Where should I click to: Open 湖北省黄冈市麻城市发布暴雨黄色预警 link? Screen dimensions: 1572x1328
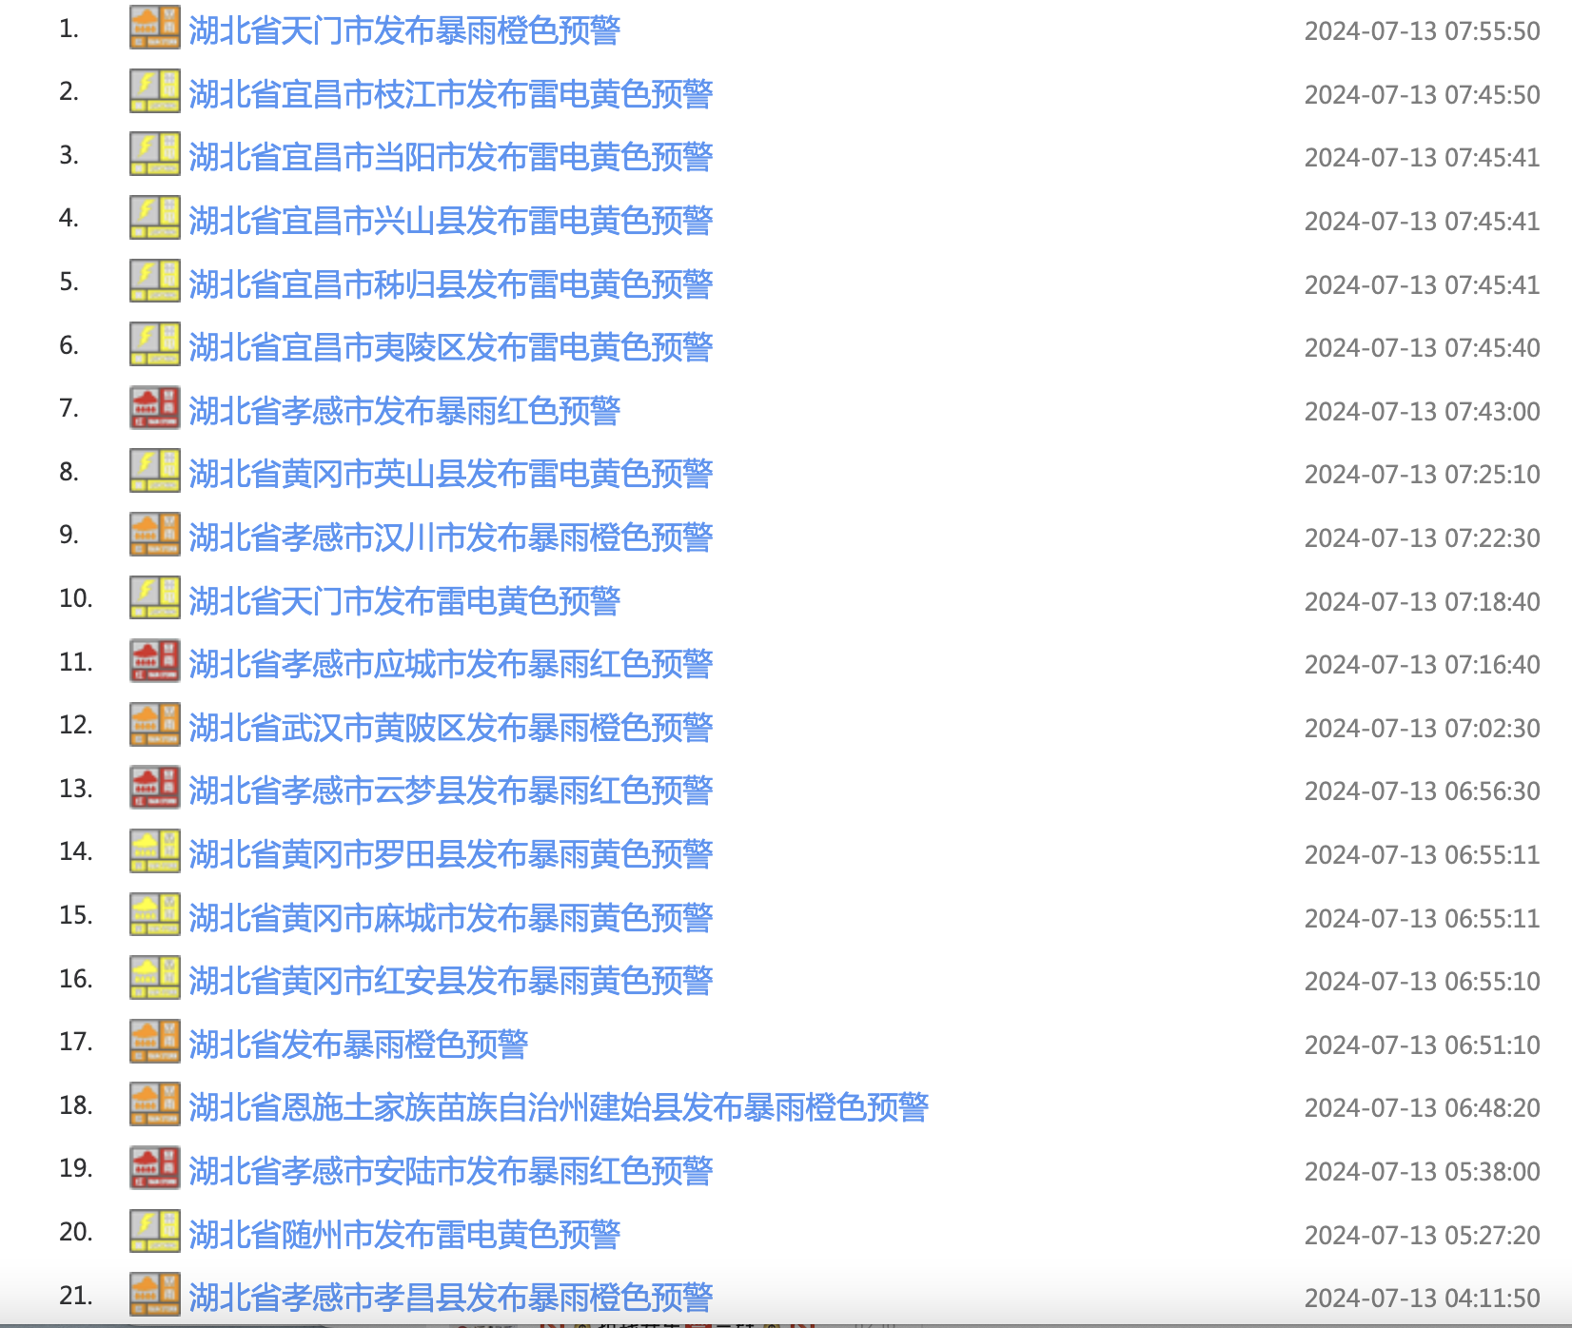click(x=450, y=918)
